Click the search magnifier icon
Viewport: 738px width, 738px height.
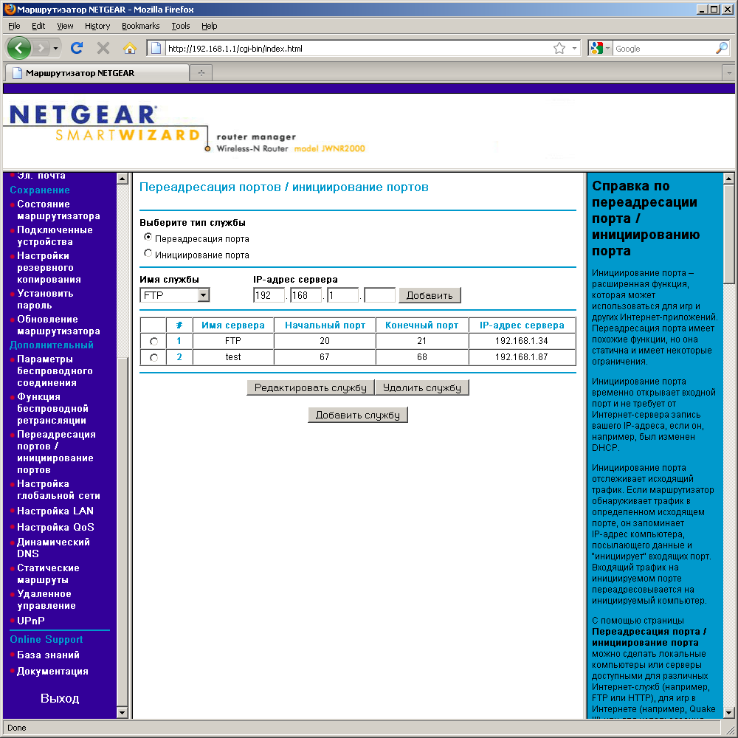point(722,48)
